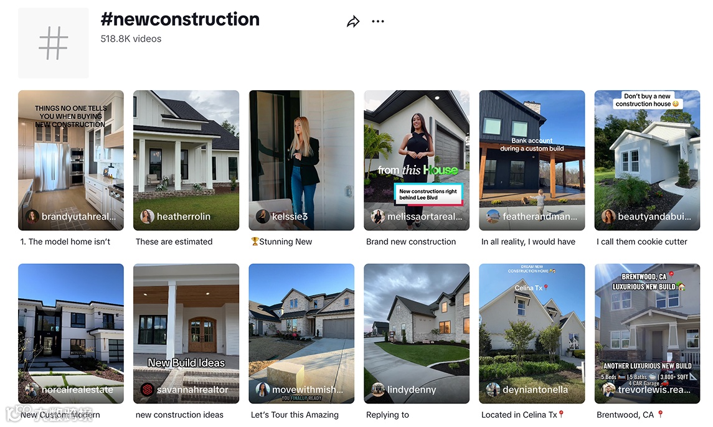713x427 pixels.
Task: Open the 'New Build Ideas' video
Action: point(186,334)
